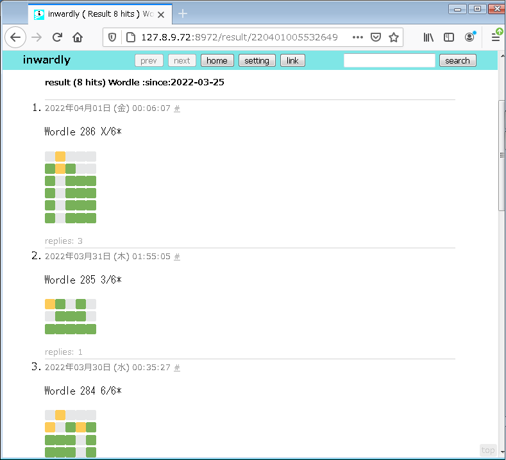Click the search button
The image size is (506, 460).
[458, 60]
